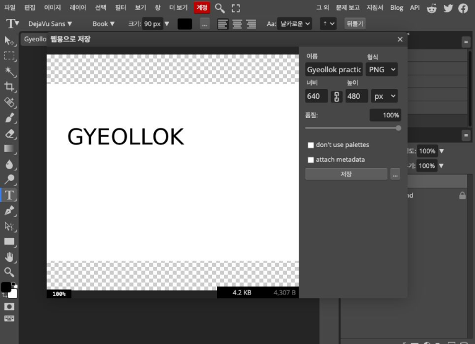Open the 파일 menu
The width and height of the screenshot is (475, 344).
10,7
